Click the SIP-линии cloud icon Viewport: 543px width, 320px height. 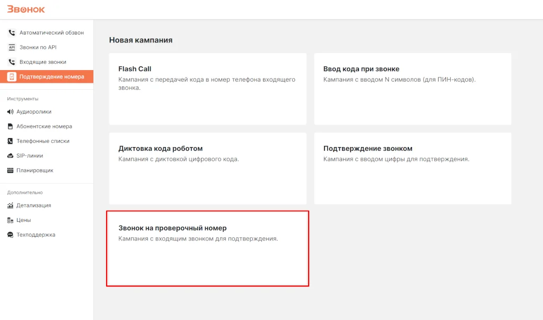pos(11,156)
